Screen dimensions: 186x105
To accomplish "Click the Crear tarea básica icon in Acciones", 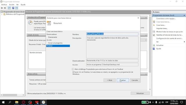I will (154, 22).
